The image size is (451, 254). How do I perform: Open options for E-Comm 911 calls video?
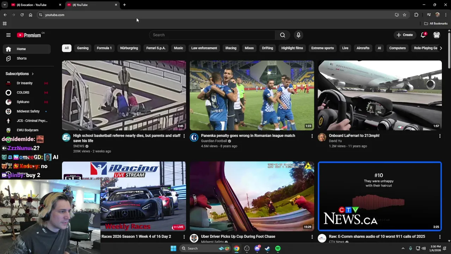click(440, 237)
